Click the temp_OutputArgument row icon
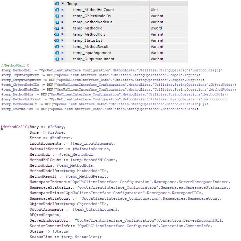The image size is (241, 241). click(x=56, y=59)
